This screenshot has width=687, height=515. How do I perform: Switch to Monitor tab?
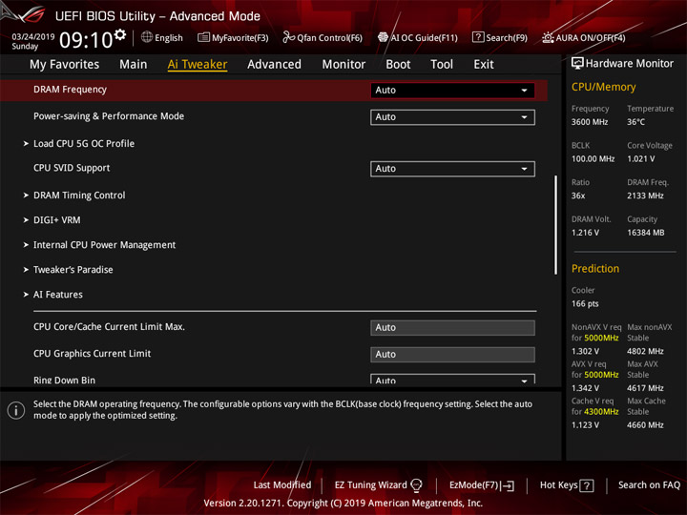[x=343, y=65]
